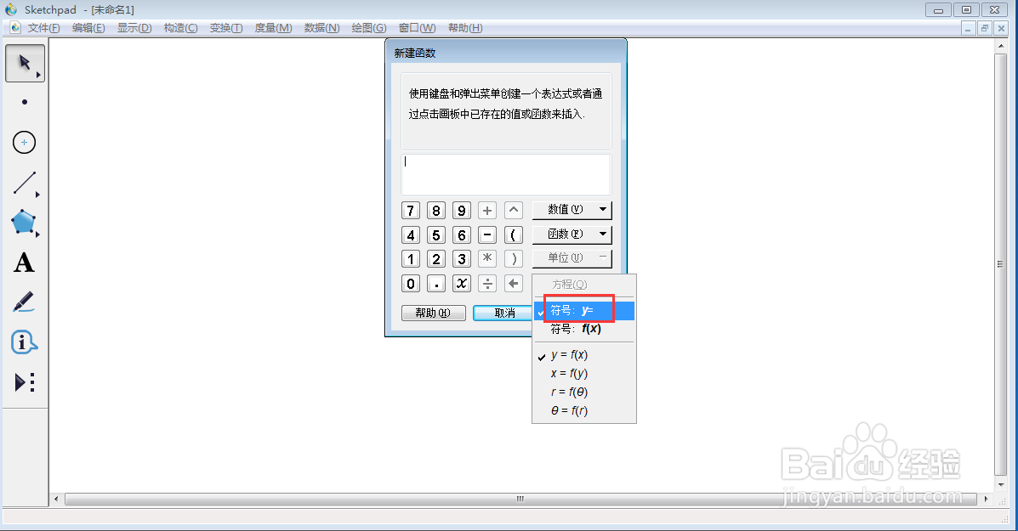Click the 帮助(H) button in the dialog
Screen dimensions: 1018x531
click(434, 314)
